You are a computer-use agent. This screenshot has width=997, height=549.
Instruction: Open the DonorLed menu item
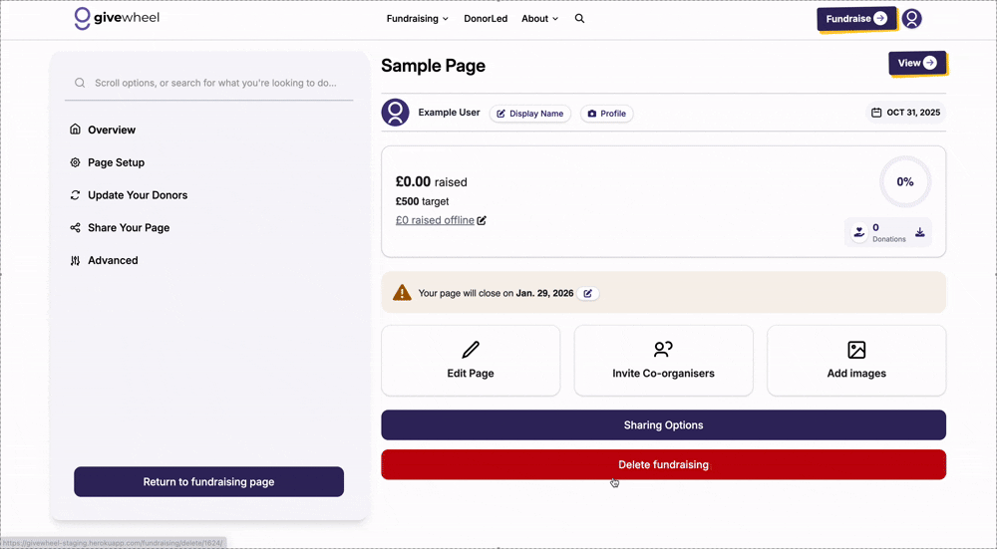click(485, 19)
